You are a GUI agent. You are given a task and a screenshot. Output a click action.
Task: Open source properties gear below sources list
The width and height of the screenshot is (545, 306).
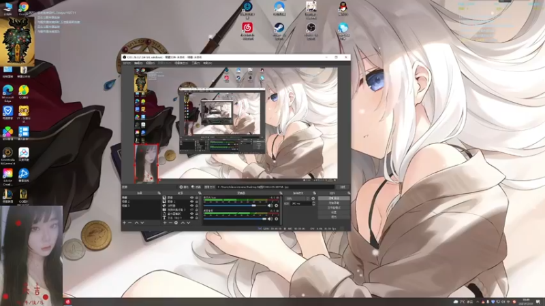(x=176, y=223)
